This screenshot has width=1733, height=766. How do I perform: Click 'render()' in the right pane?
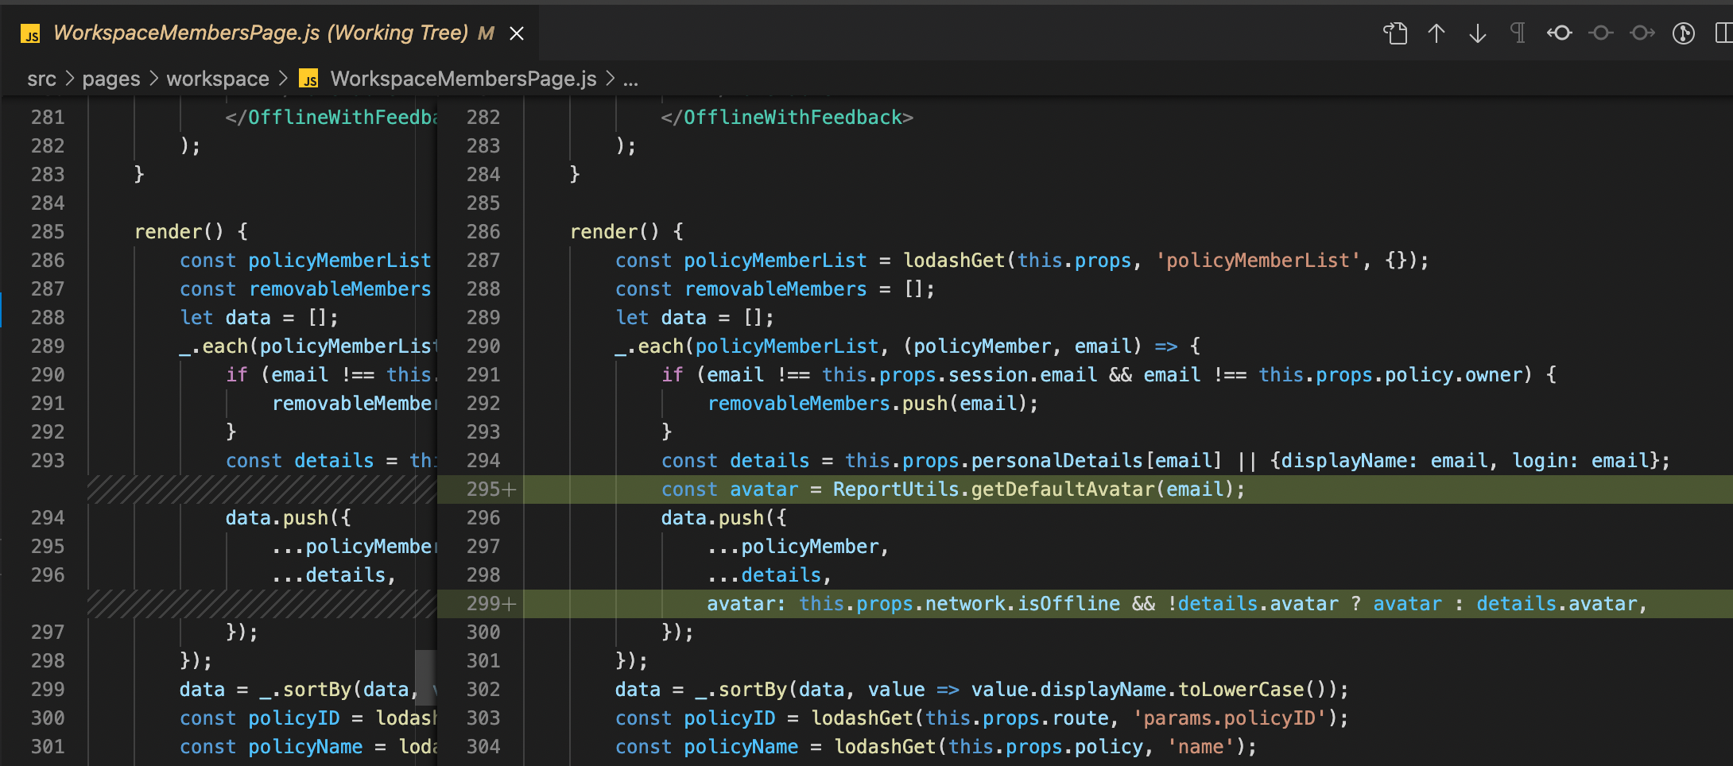tap(615, 232)
